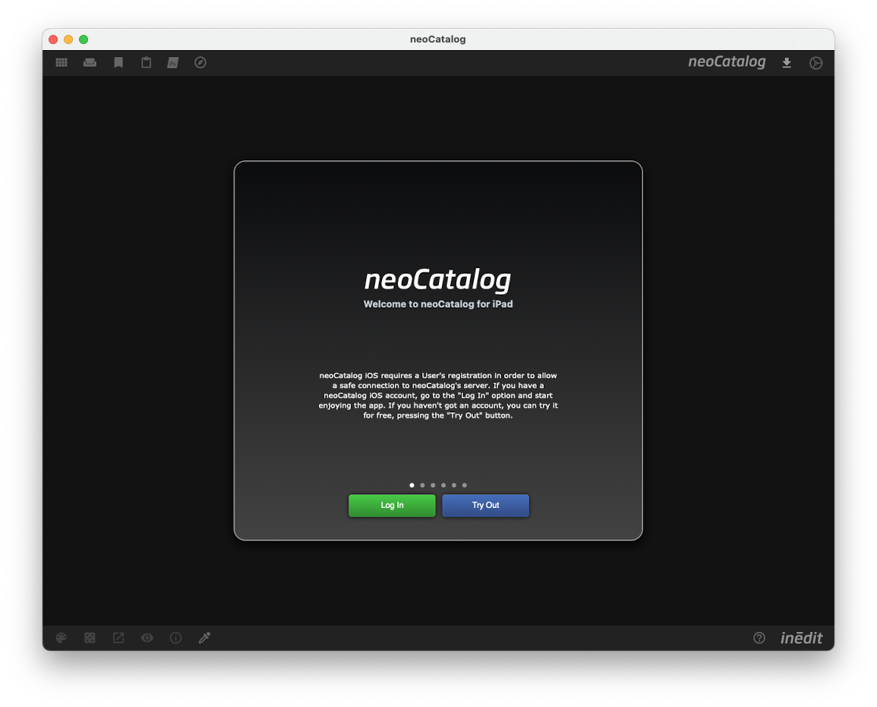Go to the second welcome page dot
The image size is (877, 707).
click(422, 485)
